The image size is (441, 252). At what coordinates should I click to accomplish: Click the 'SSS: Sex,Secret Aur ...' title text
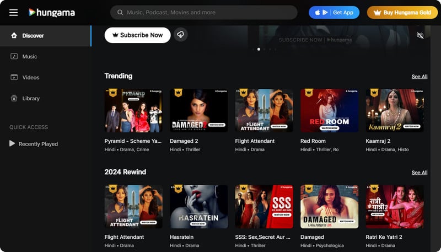[x=263, y=237]
